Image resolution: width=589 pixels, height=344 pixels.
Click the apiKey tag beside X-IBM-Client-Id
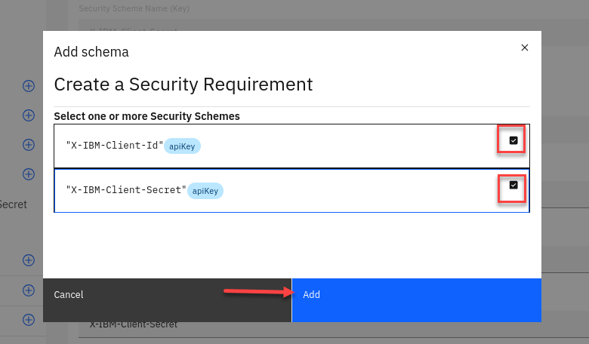[x=183, y=146]
